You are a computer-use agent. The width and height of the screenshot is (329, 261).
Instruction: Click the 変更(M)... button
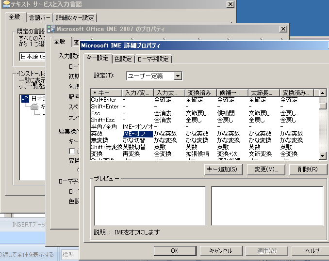[266, 169]
